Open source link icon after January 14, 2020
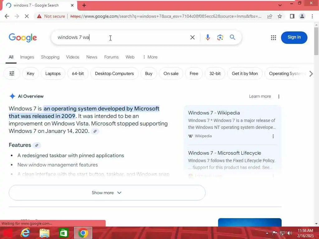Screen dimensions: 319x239 95,131
